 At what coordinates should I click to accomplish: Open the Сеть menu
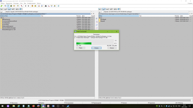pyautogui.click(x=21, y=3)
